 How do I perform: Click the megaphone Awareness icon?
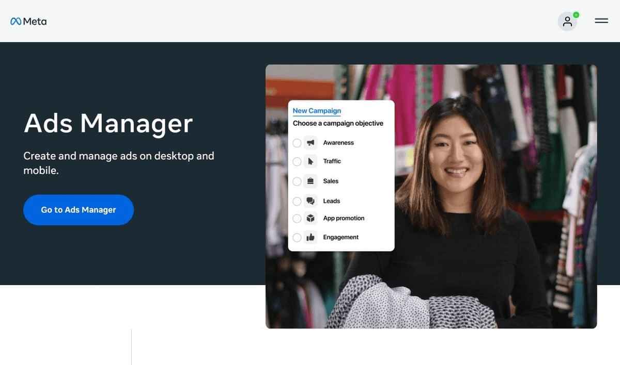[x=311, y=143]
